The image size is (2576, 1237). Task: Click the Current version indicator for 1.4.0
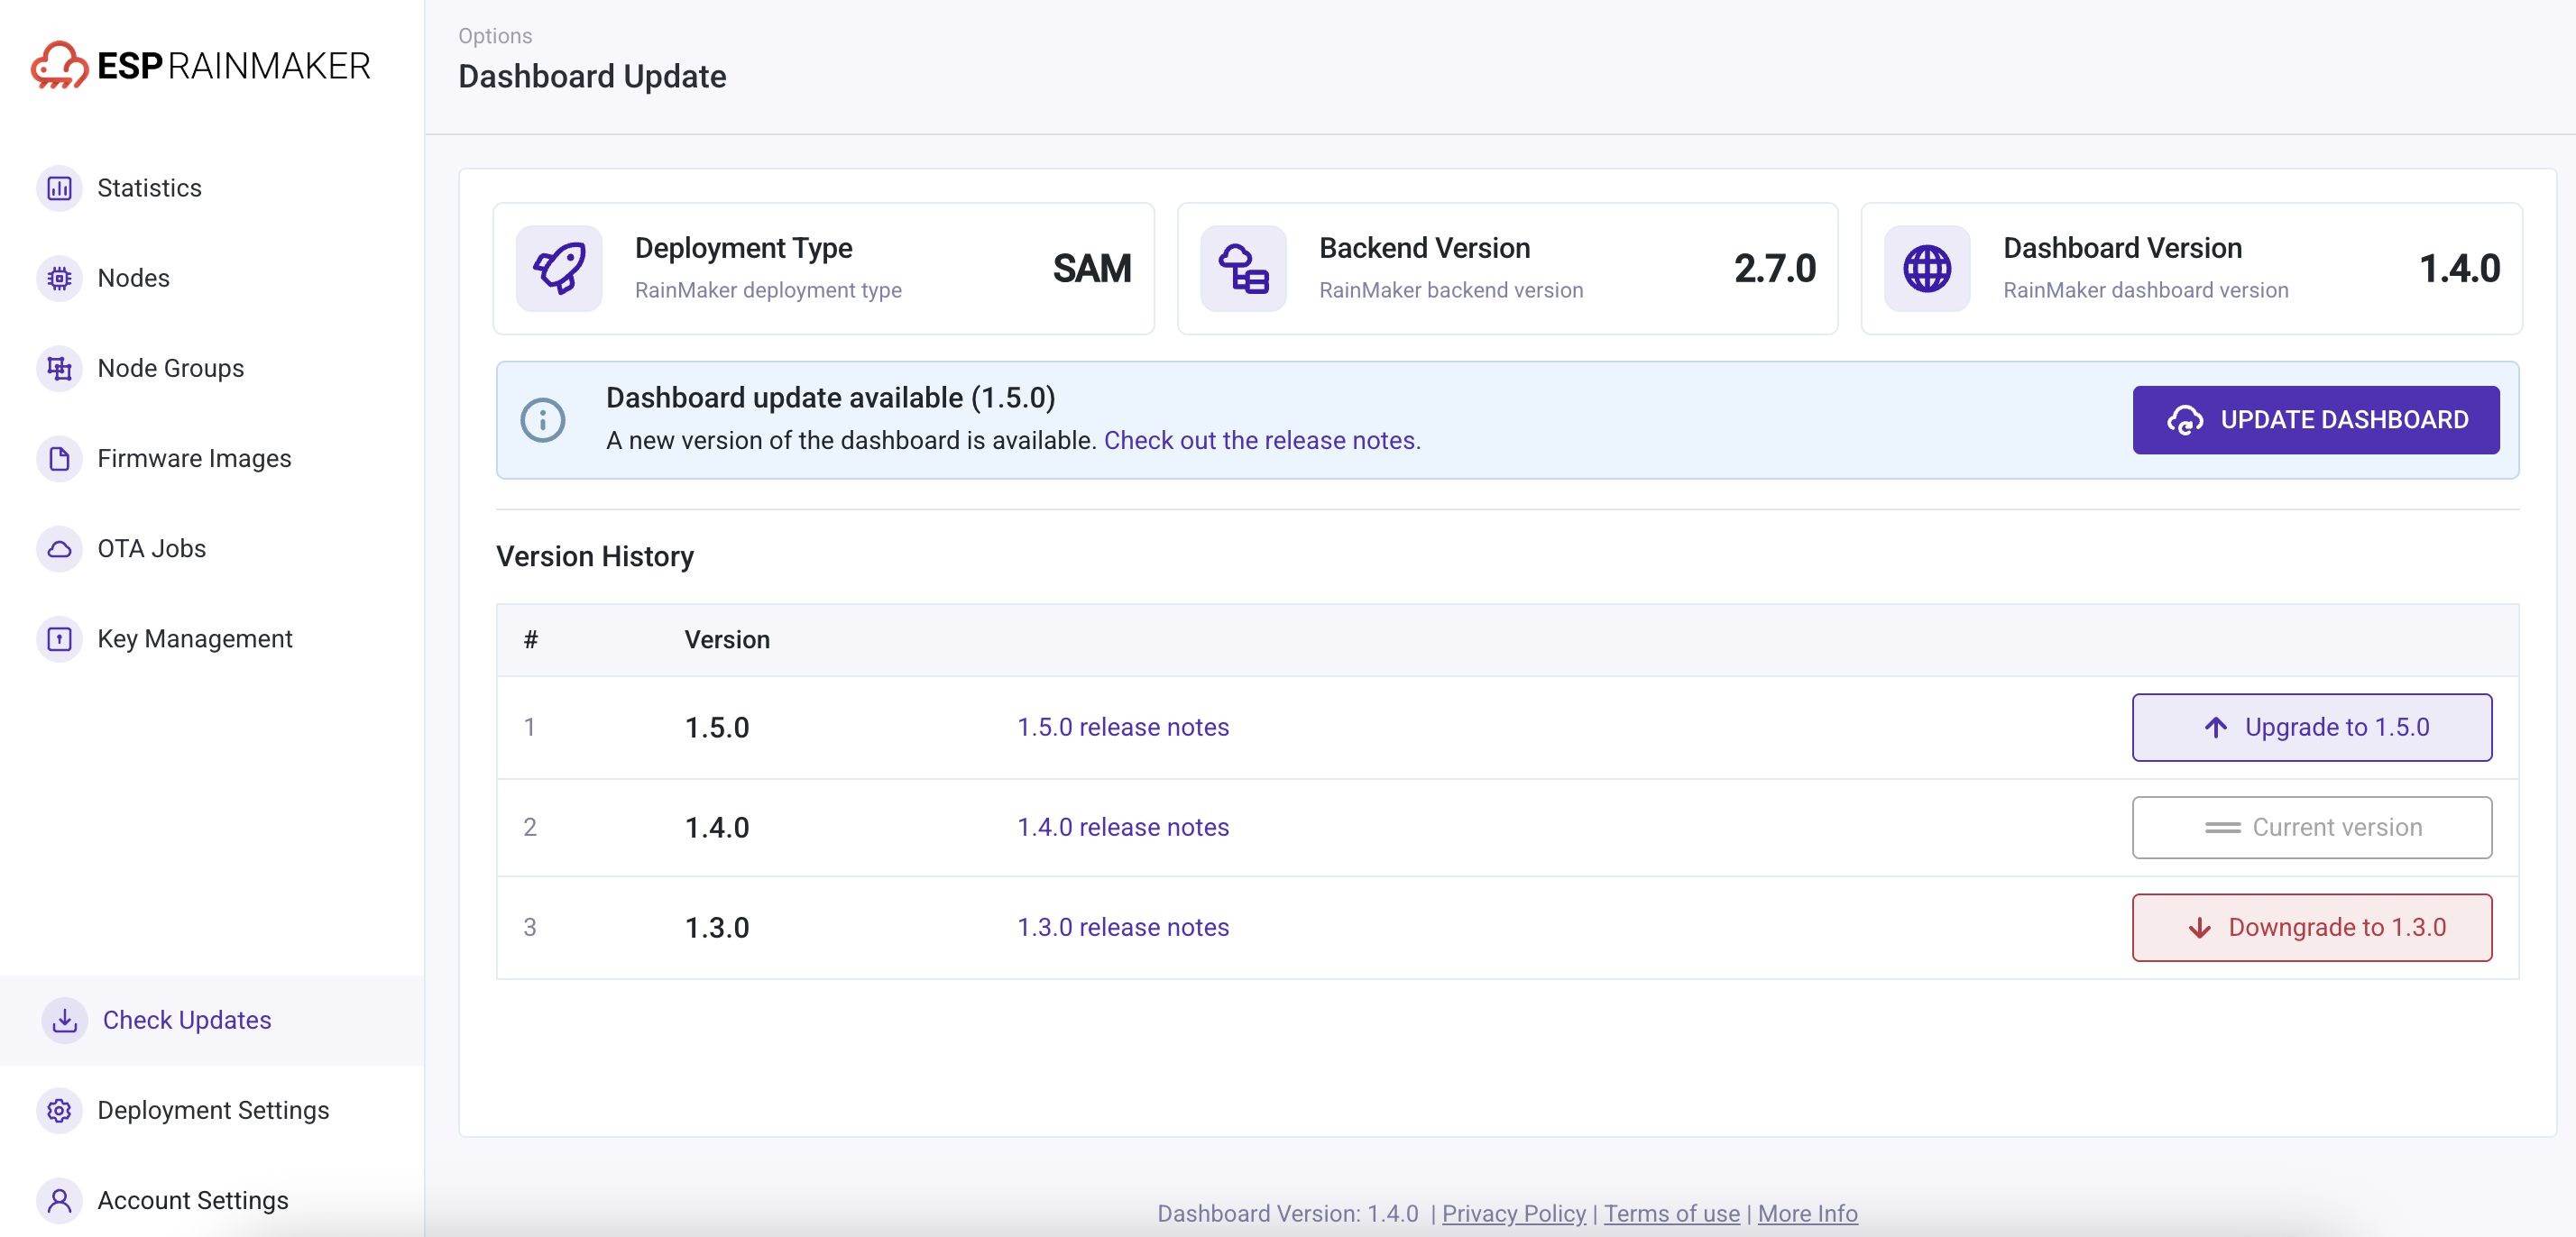click(x=2312, y=827)
